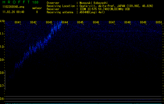Click the Receiving antenna label
The height and width of the screenshot is (104, 164).
click(x=60, y=12)
